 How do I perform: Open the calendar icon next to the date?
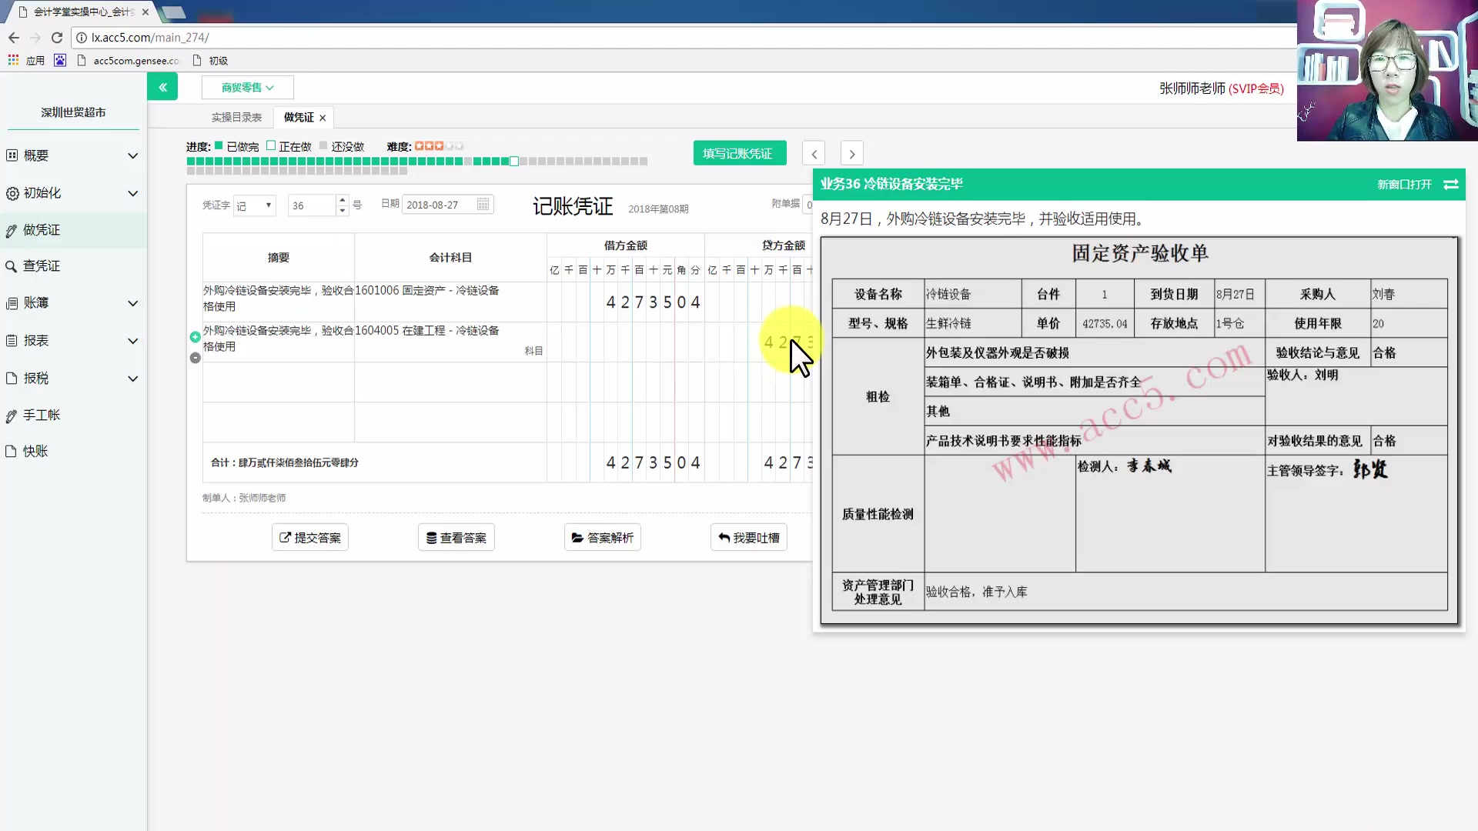pos(483,204)
